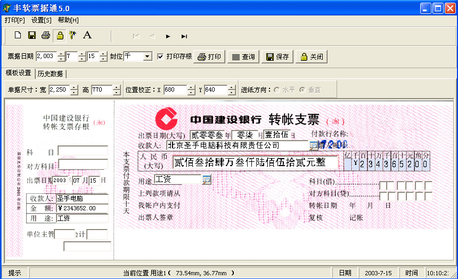Increase the X position correction spinner
This screenshot has height=279, width=458.
[191, 87]
